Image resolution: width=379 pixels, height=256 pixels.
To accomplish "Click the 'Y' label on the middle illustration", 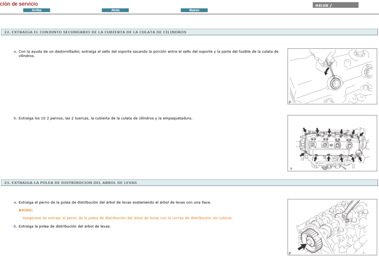I will click(x=290, y=169).
